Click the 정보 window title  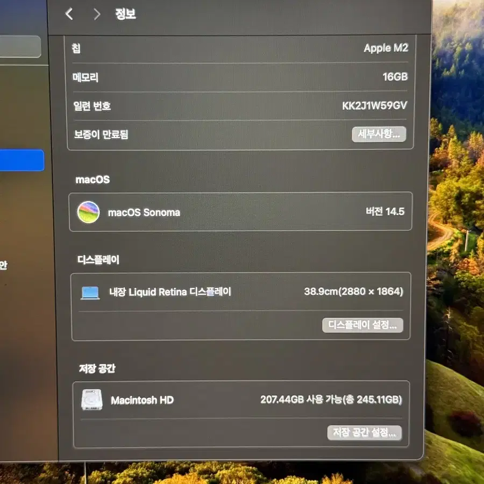126,14
